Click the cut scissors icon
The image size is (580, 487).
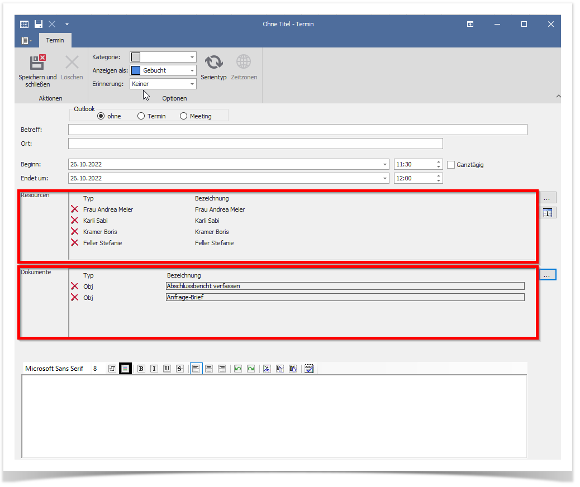[x=267, y=369]
